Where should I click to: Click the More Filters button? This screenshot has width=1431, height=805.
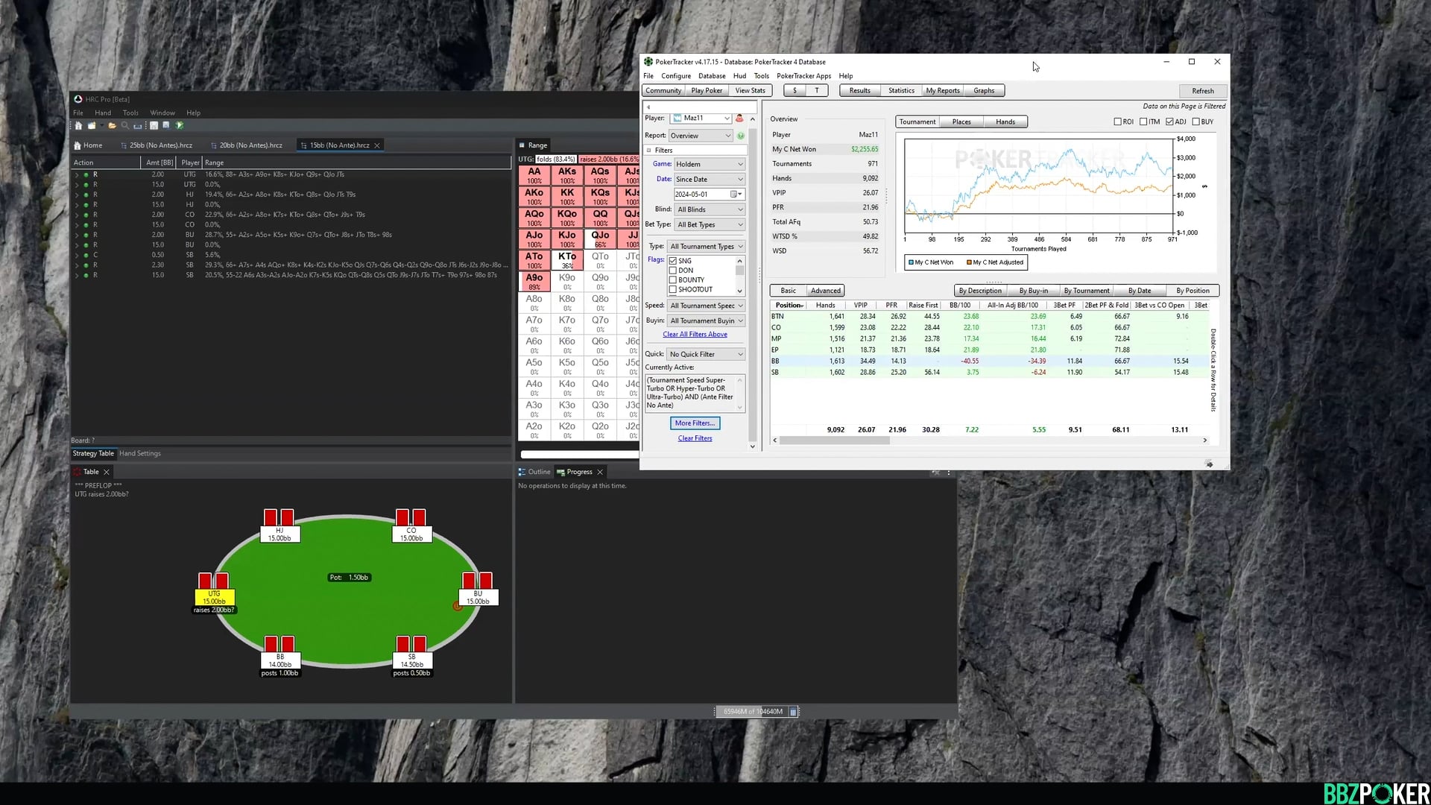[x=695, y=423]
